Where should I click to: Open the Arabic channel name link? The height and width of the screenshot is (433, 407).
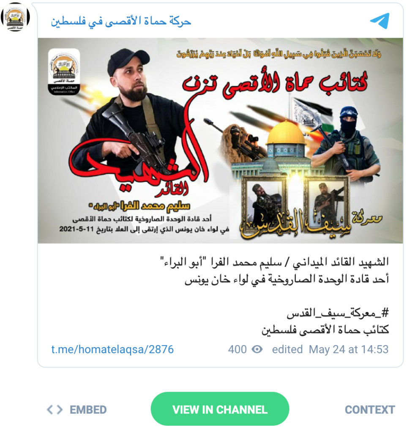[121, 21]
